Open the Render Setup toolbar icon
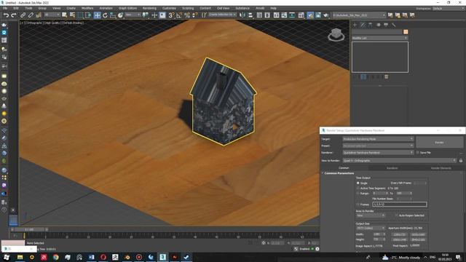 click(x=310, y=15)
